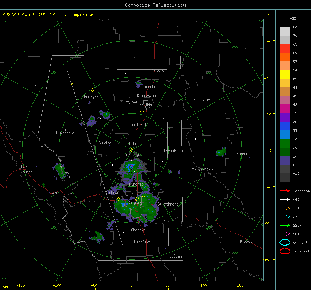Select the 33 dBZ blue color swatch
This screenshot has height=290, width=311.
pyautogui.click(x=285, y=126)
